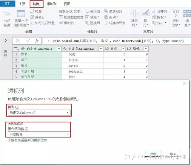191x165 pixels.
Task: Open the 文件 file menu
Action: (8, 4)
